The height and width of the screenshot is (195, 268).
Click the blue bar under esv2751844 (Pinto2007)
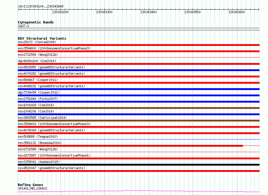(x=139, y=102)
